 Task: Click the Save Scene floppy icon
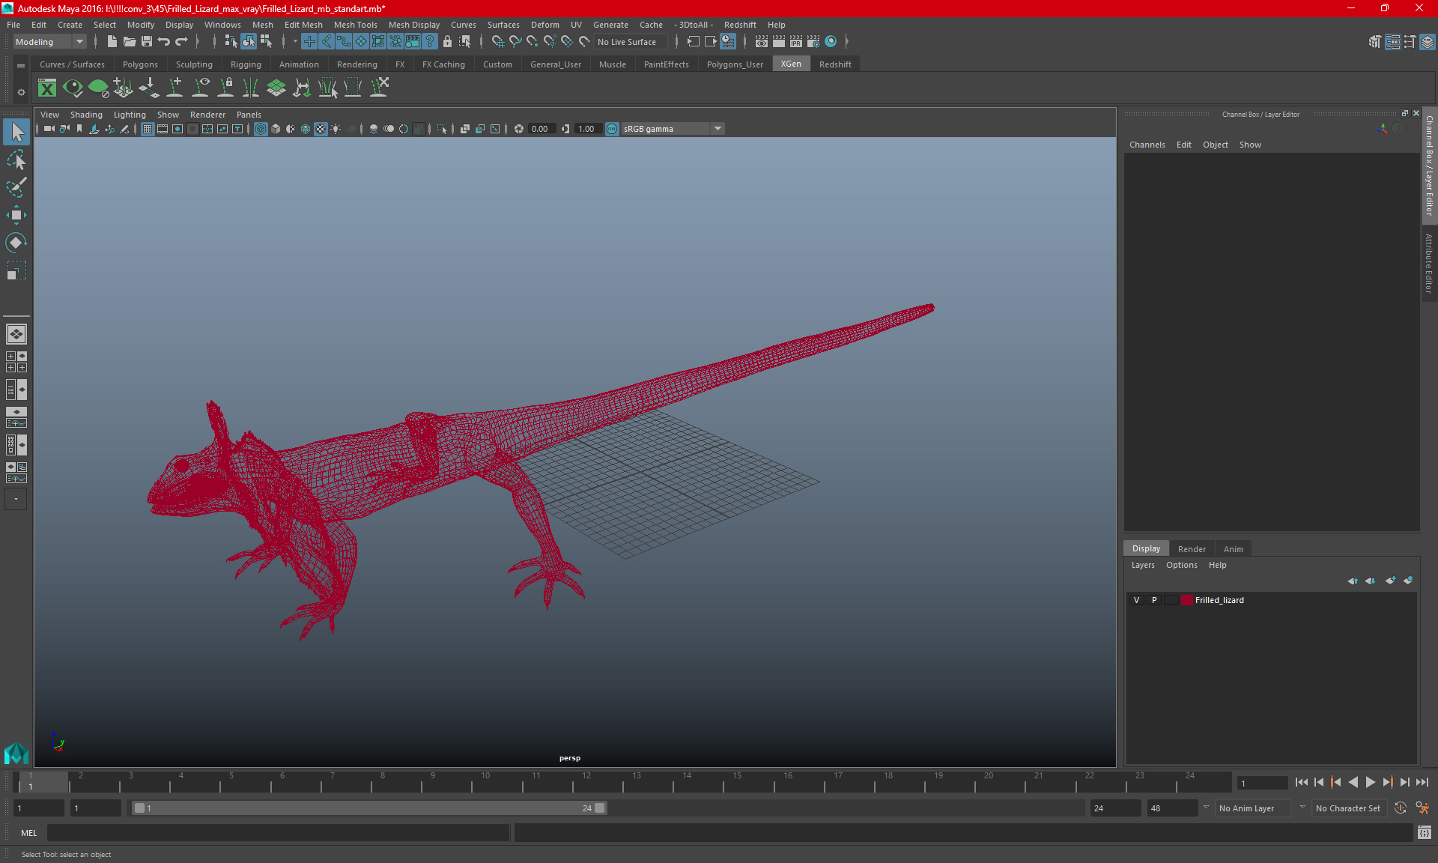pos(147,42)
